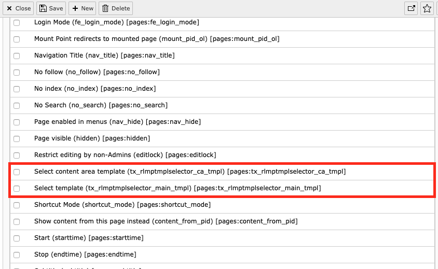Enable the Shortcut Mode (shortcut_mode) checkbox
438x269 pixels.
coord(17,205)
